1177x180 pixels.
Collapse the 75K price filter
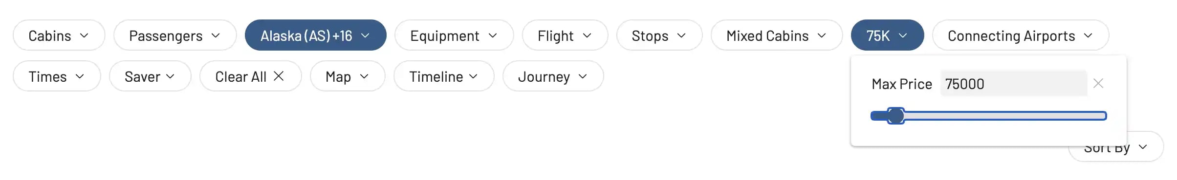(x=888, y=35)
